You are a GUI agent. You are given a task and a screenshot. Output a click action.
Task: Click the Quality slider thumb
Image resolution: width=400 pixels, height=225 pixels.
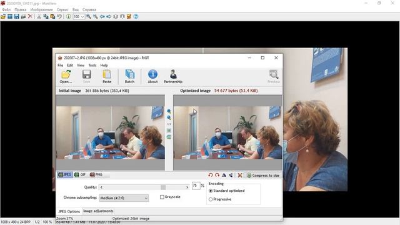click(163, 187)
